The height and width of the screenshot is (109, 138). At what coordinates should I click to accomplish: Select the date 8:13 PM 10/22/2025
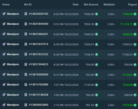click(x=66, y=75)
